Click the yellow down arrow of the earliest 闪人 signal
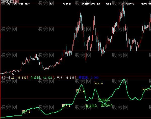Viewport: 151px width, 119px height. tap(30, 112)
